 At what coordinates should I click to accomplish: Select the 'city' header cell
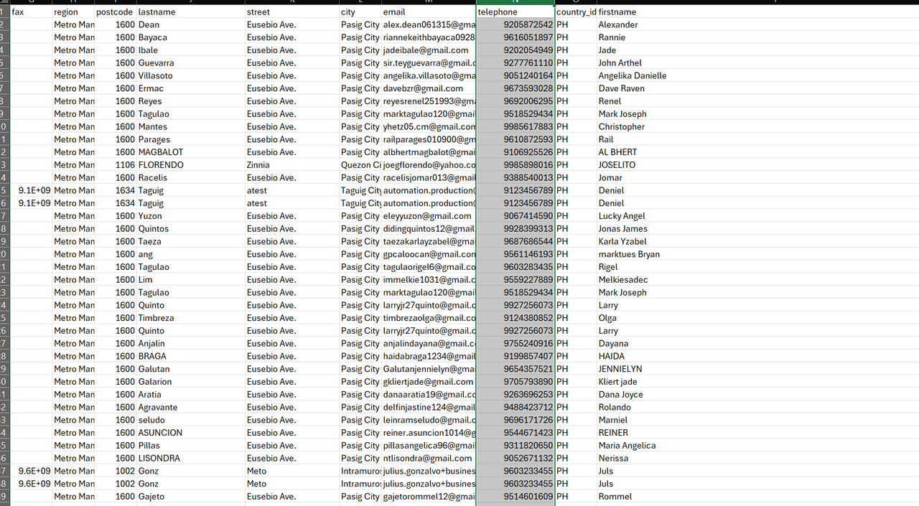pos(360,12)
